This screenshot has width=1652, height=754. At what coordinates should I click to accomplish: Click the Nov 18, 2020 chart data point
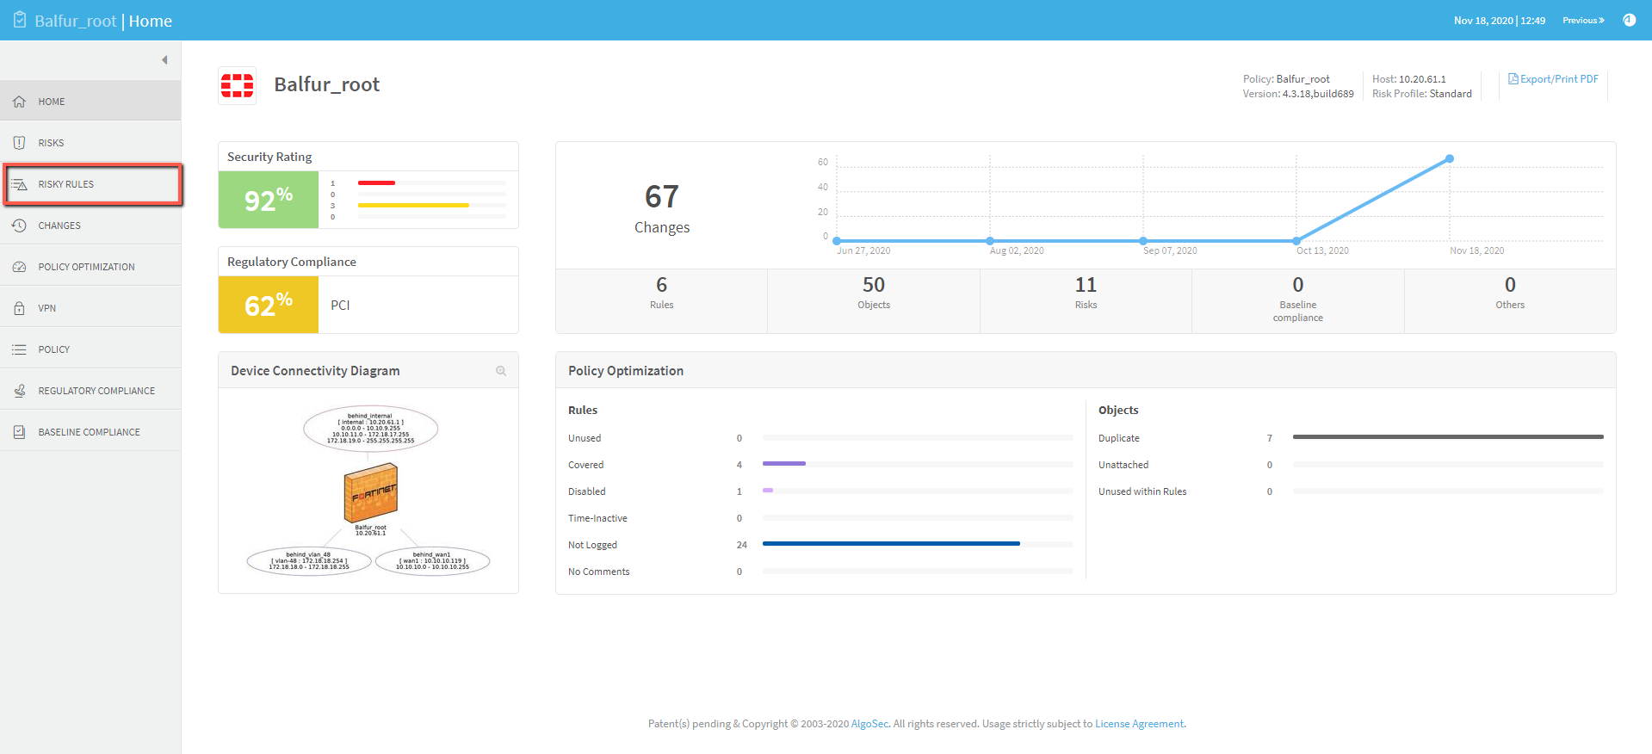coord(1450,159)
